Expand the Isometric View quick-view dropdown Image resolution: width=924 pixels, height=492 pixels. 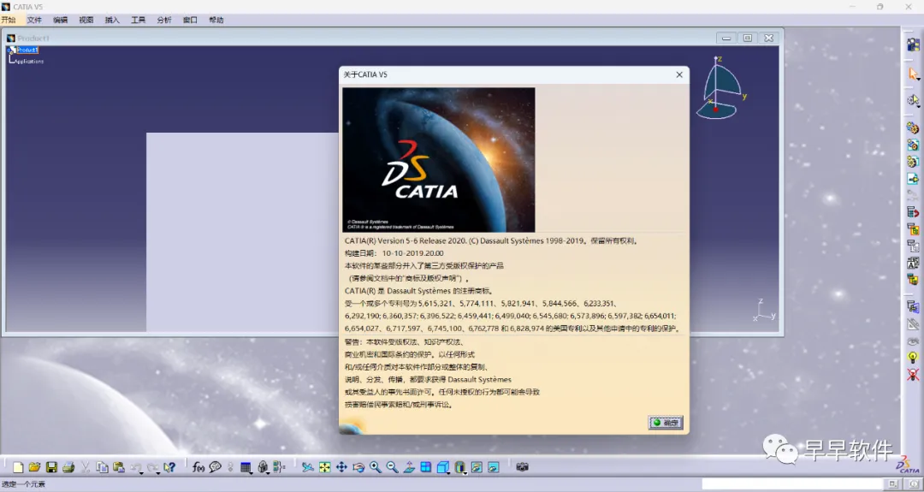[448, 472]
